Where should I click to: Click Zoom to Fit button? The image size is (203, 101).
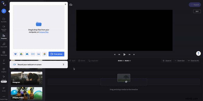(x=193, y=60)
